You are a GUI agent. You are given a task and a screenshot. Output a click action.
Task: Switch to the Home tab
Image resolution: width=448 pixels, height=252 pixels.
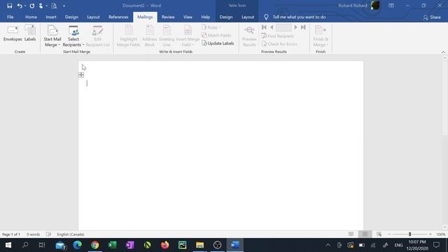click(x=31, y=17)
